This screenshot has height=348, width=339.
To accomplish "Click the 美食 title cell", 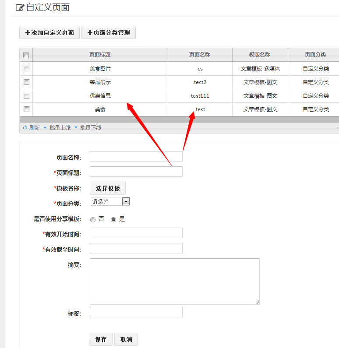I will click(100, 109).
